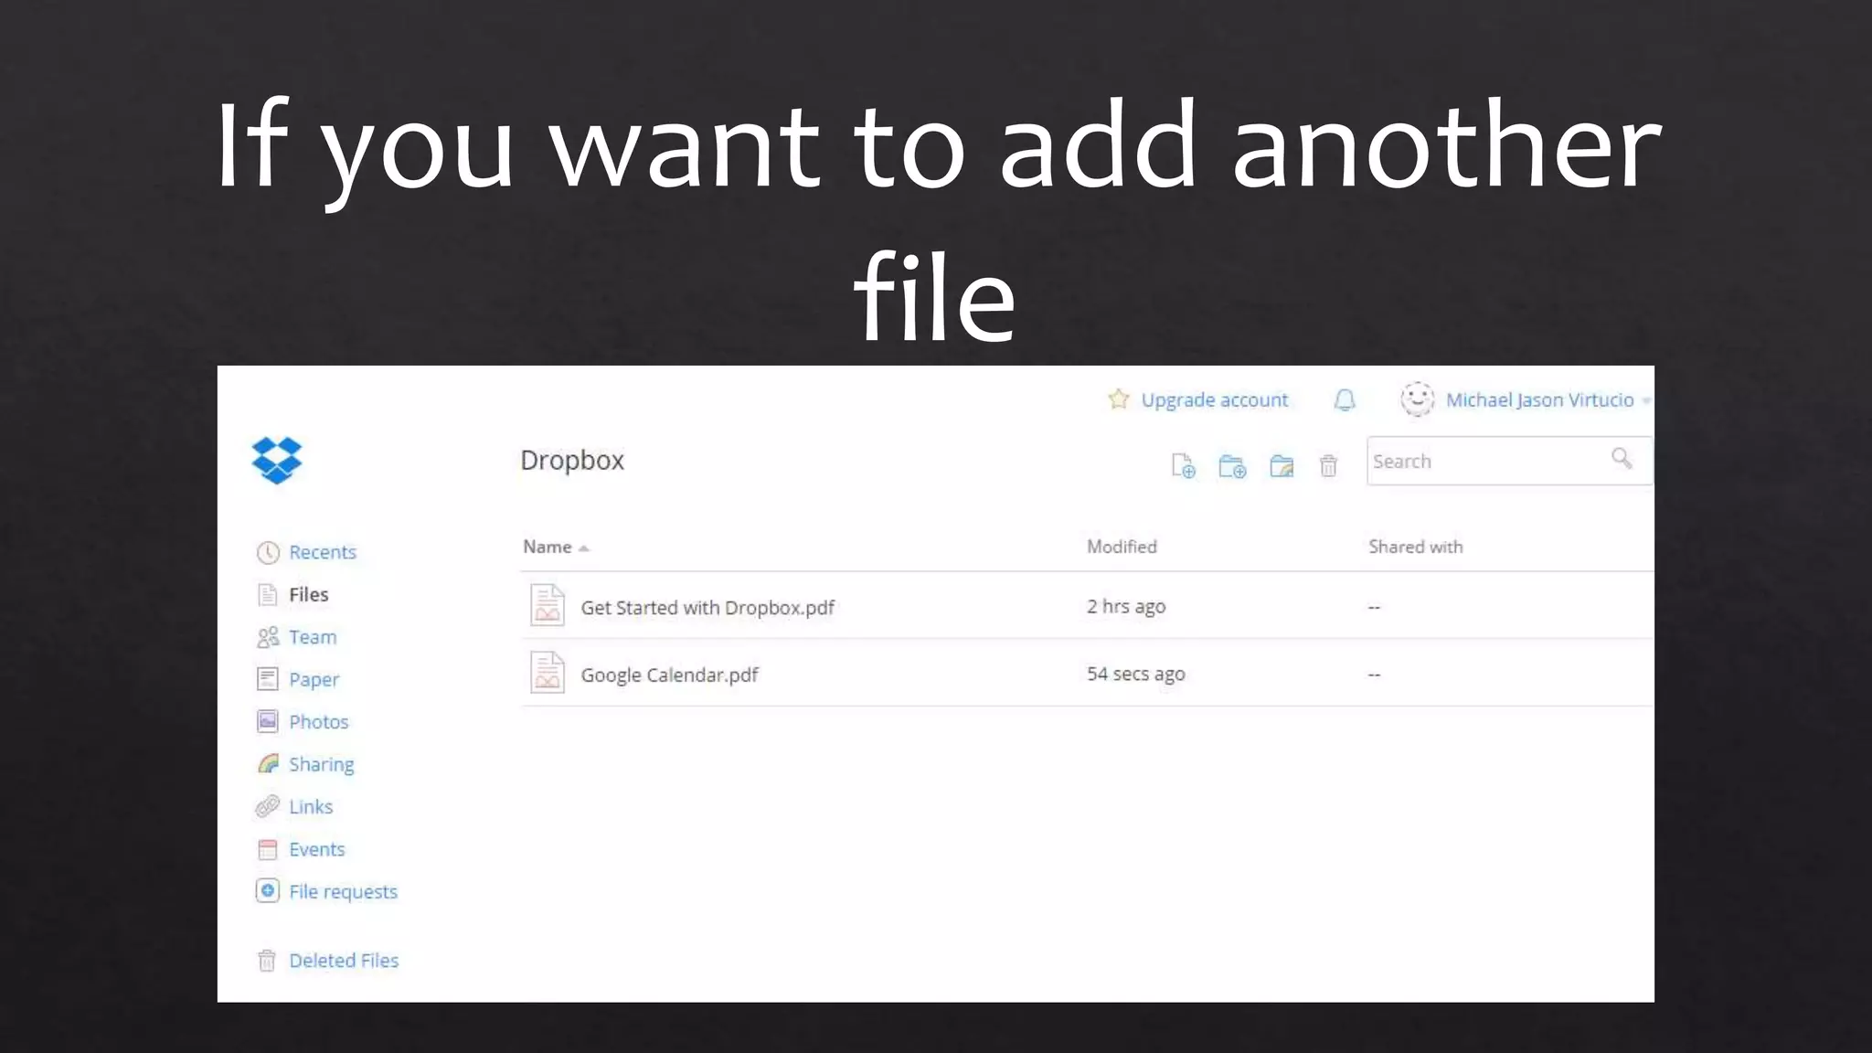Click the upload file icon

[x=1183, y=466]
